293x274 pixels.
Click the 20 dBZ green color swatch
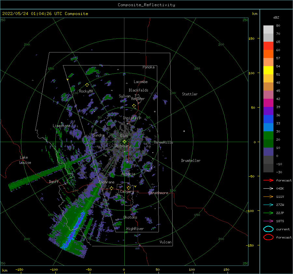point(268,136)
